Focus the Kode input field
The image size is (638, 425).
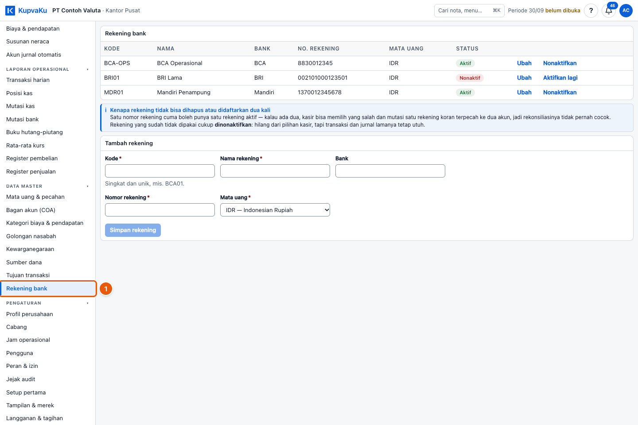coord(160,171)
